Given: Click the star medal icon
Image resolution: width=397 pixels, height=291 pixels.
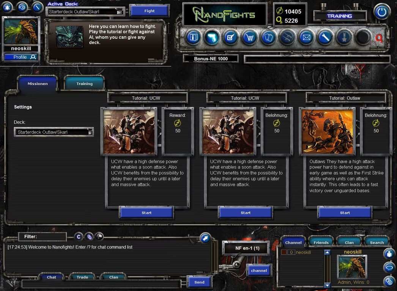Looking at the screenshot, I should (344, 38).
